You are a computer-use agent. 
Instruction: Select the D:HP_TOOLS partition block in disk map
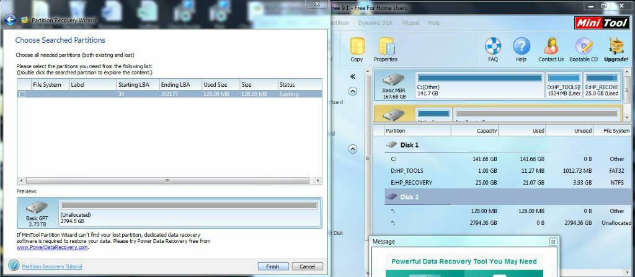click(x=564, y=86)
